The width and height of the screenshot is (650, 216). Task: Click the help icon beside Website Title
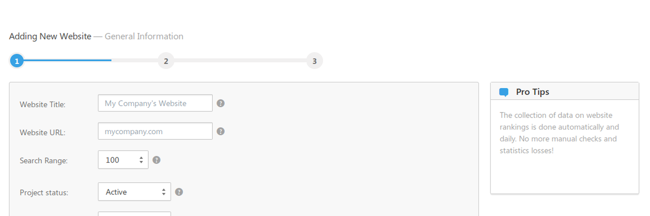coord(221,103)
